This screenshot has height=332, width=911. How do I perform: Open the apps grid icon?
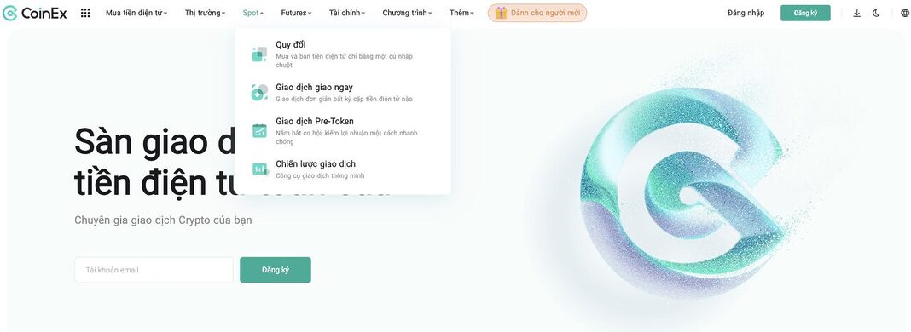tap(85, 13)
